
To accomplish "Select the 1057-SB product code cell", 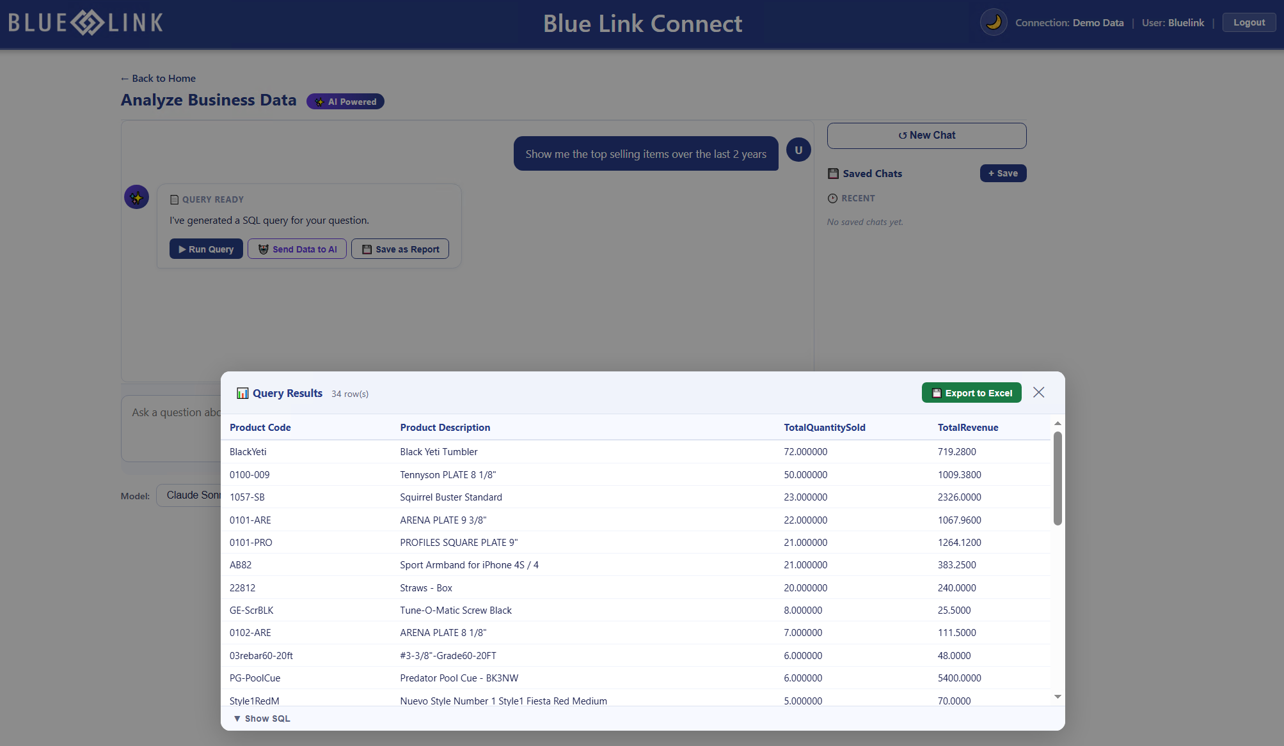I will [x=247, y=497].
